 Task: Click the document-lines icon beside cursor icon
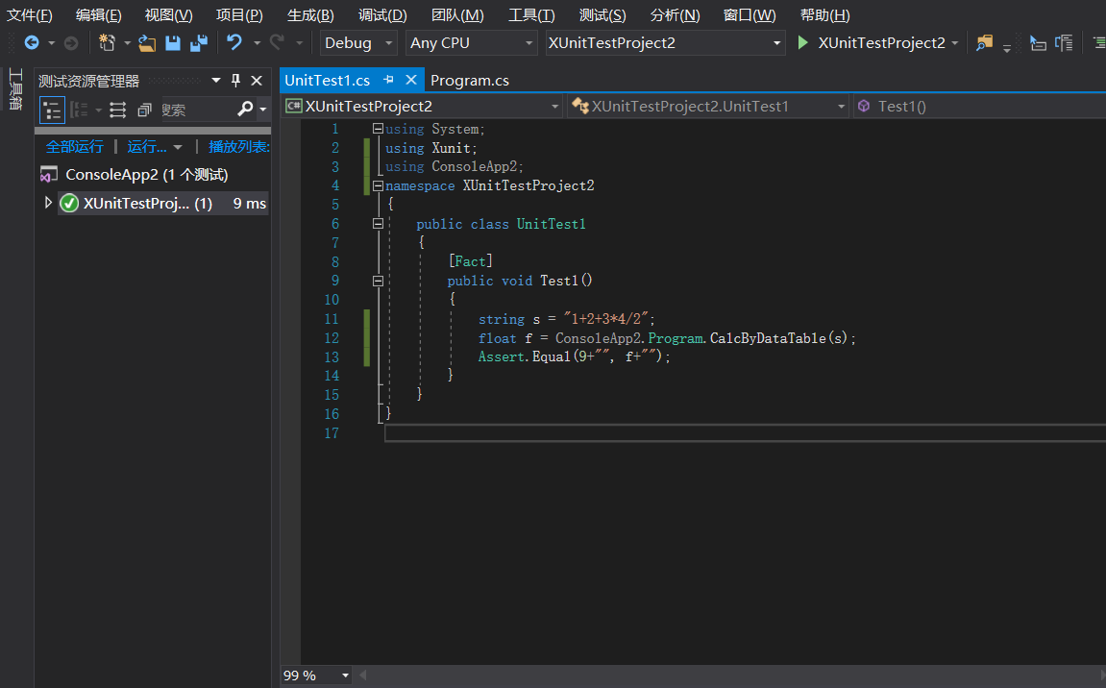pyautogui.click(x=1064, y=43)
